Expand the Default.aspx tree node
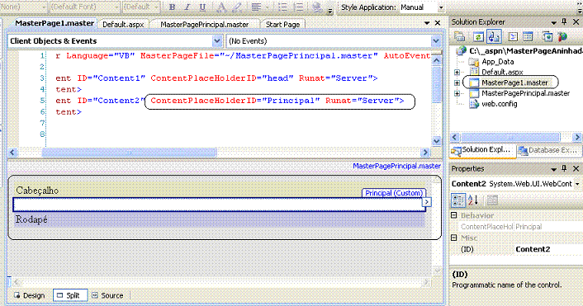This screenshot has height=306, width=583. [457, 72]
